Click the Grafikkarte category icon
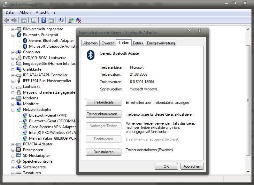The width and height of the screenshot is (254, 185). click(x=19, y=69)
